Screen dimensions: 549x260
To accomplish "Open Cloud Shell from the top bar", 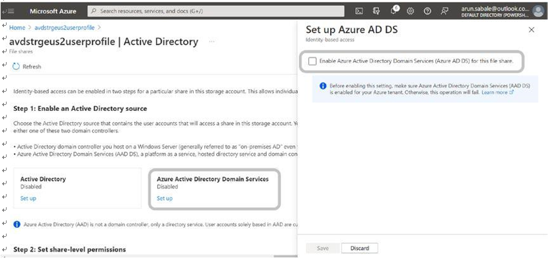I will [x=359, y=11].
